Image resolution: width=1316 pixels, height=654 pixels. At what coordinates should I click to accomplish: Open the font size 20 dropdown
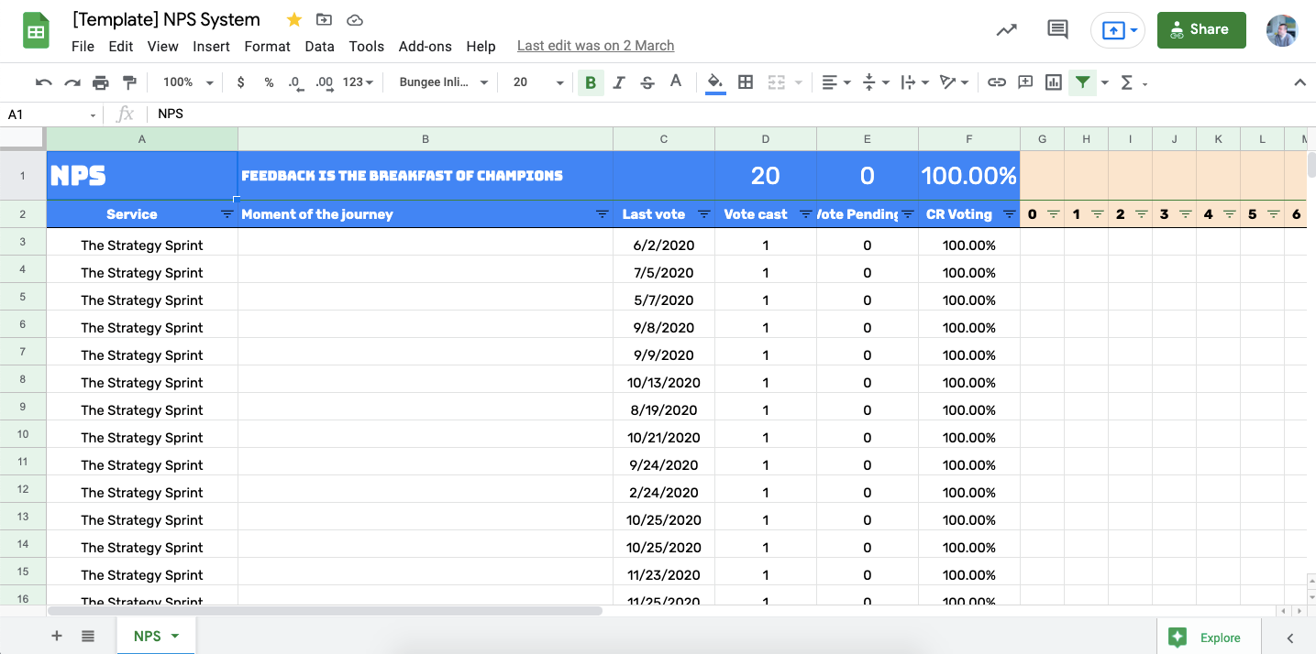click(x=538, y=82)
